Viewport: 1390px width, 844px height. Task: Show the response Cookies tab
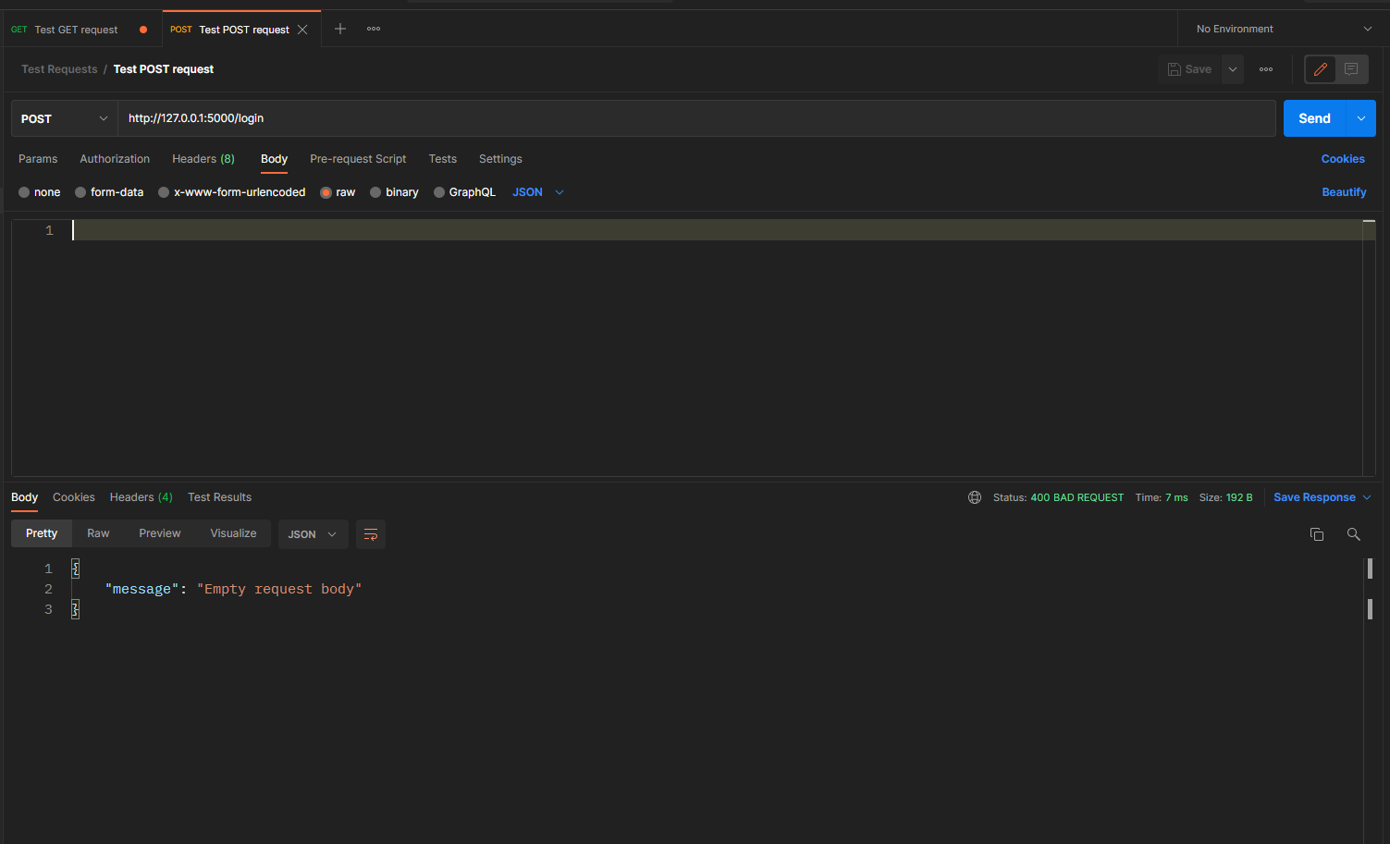74,497
